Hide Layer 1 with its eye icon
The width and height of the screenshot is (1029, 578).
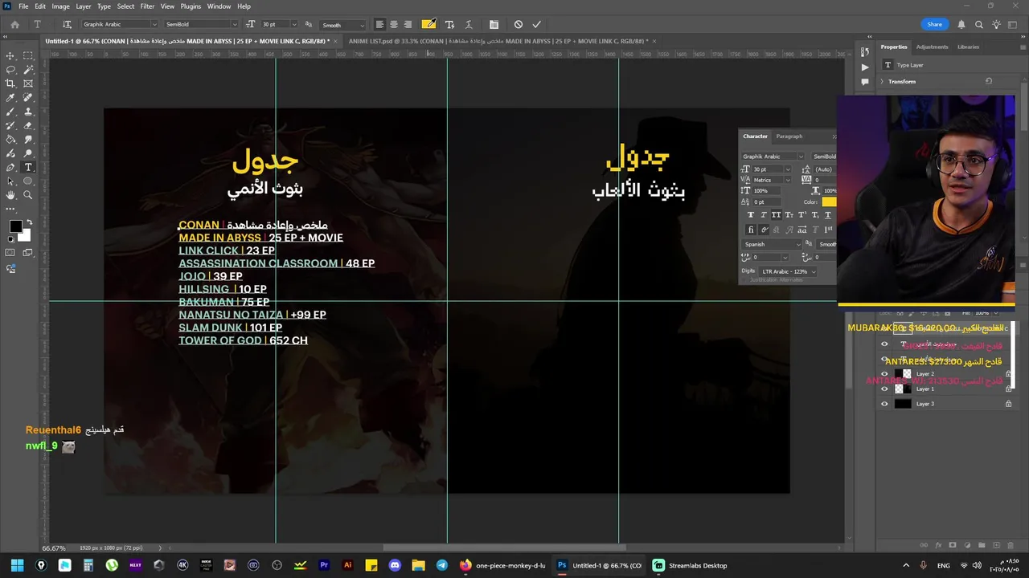coord(884,389)
